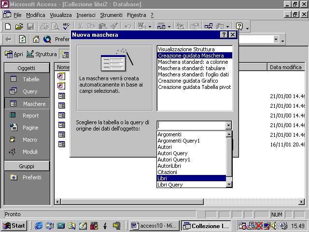Click the Undo arrow icon
Screen dimensions: 309x232
pos(128,26)
